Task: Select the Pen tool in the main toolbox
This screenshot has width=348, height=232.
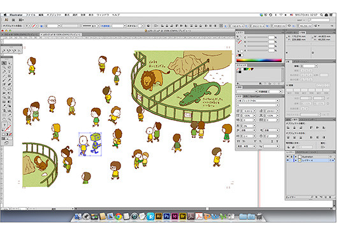Action: tap(4, 72)
